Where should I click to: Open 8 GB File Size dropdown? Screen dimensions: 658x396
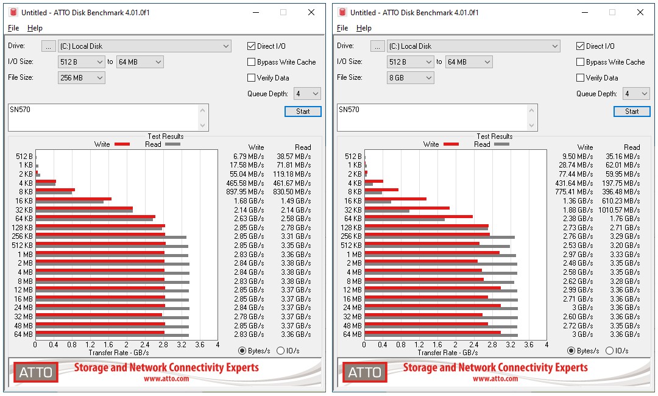(x=411, y=77)
